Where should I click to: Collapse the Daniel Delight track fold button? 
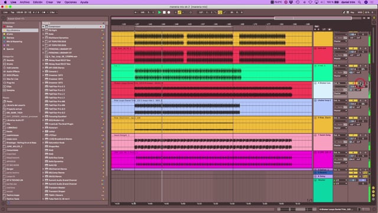[x=315, y=135]
